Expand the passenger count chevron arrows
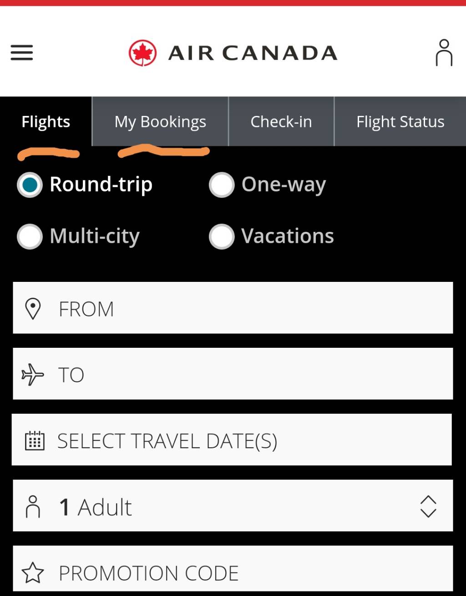This screenshot has width=466, height=596. click(428, 506)
